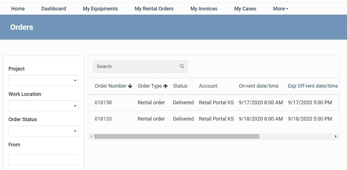347x170 pixels.
Task: Open the Work Location dropdown
Action: coord(44,106)
